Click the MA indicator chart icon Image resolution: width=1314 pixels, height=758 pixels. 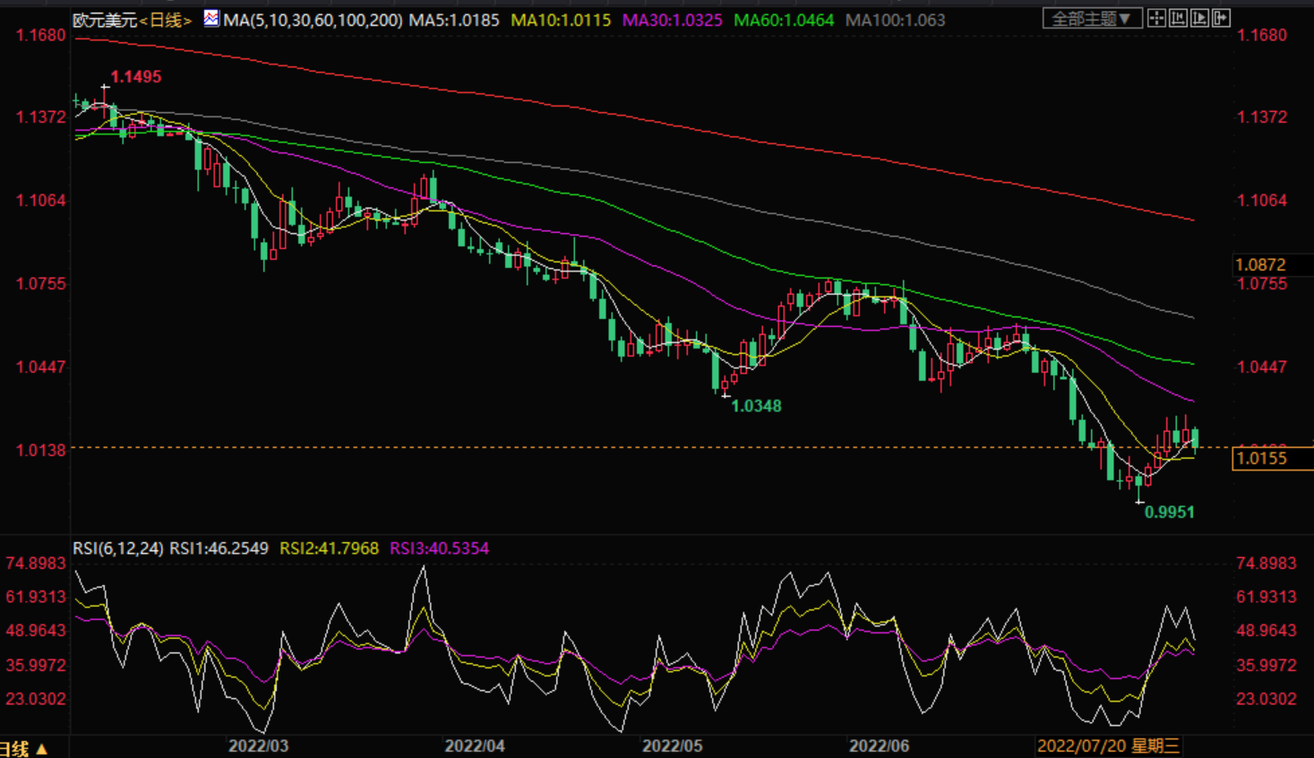211,18
